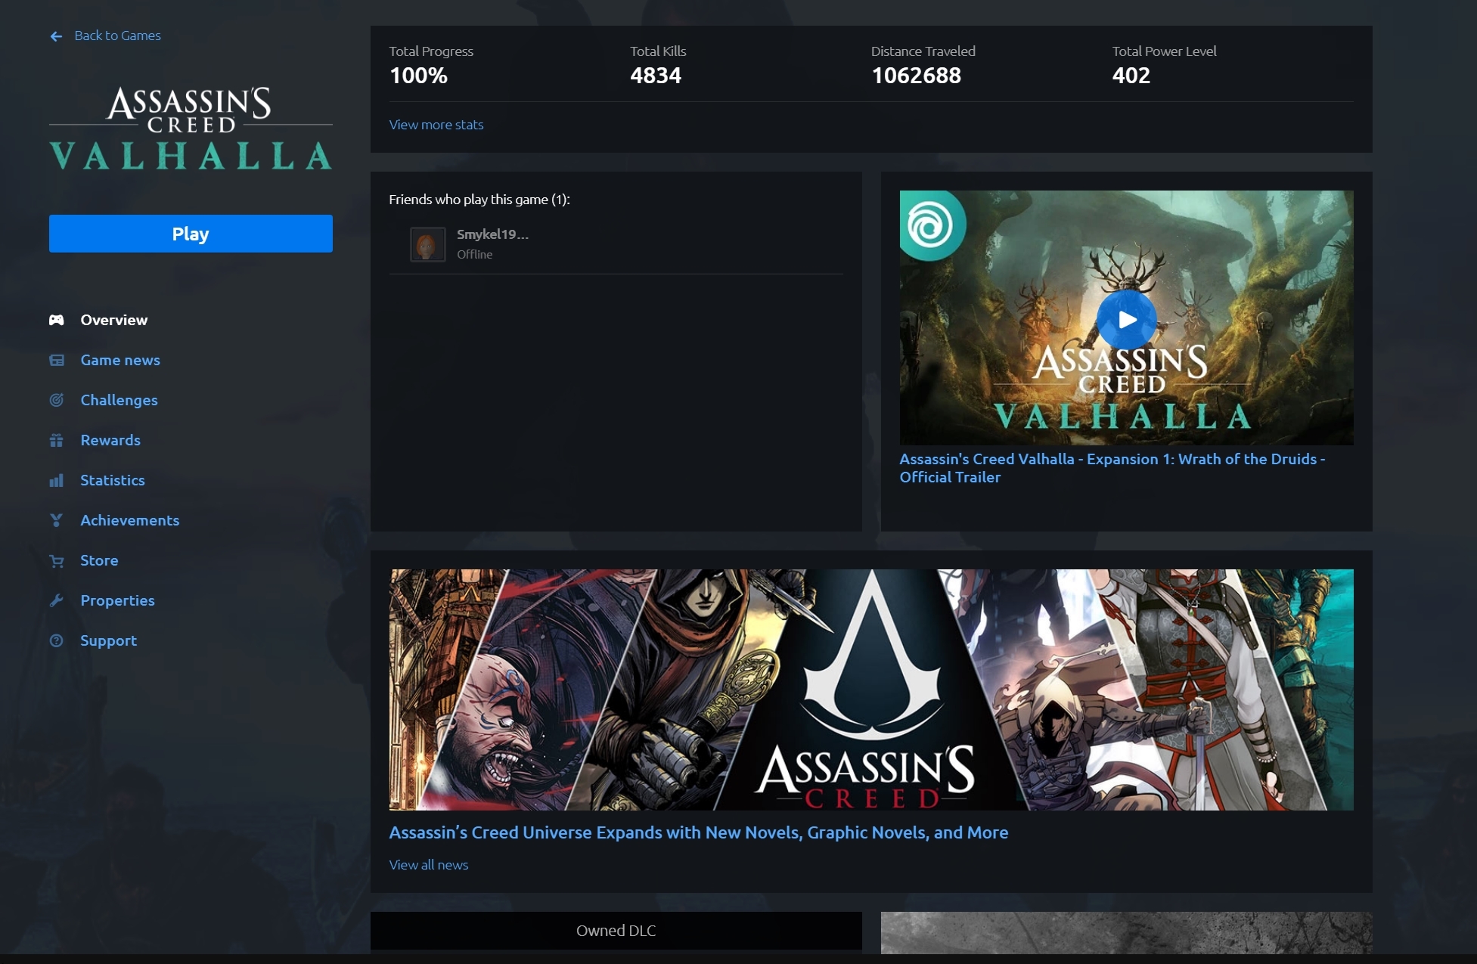
Task: Click the back arrow icon
Action: click(56, 36)
